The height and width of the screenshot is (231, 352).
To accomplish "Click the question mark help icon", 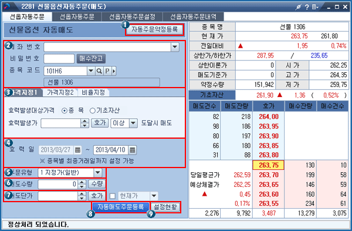I will [307, 7].
